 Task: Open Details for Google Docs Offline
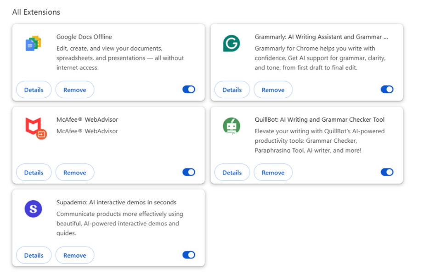(x=34, y=90)
